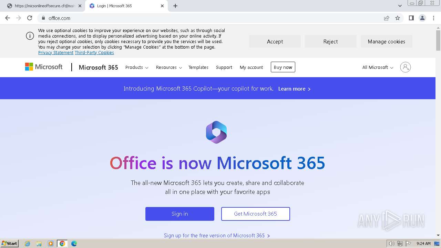Close the Login | Microsoft 365 tab
The image size is (441, 248).
(163, 6)
